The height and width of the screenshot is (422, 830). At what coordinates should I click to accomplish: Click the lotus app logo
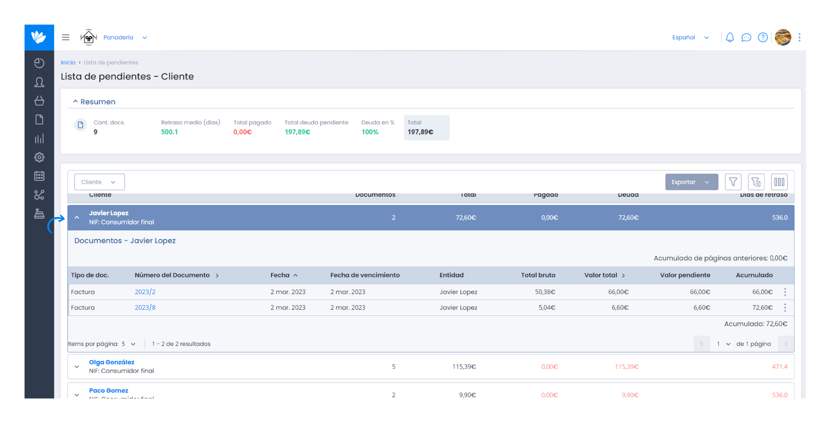39,38
